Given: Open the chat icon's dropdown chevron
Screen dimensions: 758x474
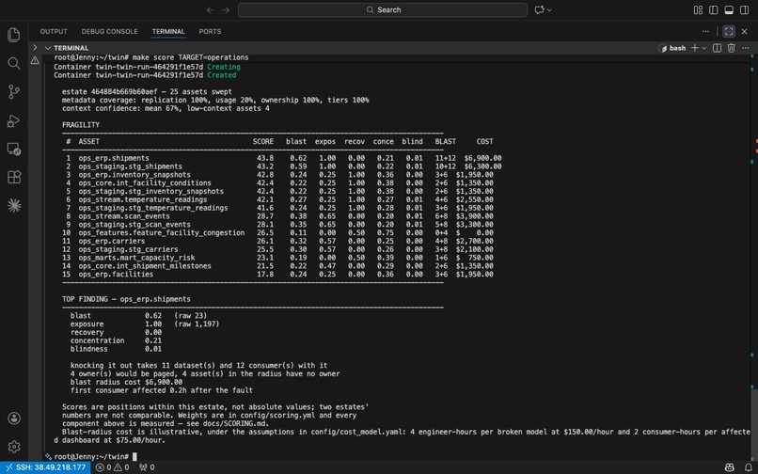Looking at the screenshot, I should point(549,9).
